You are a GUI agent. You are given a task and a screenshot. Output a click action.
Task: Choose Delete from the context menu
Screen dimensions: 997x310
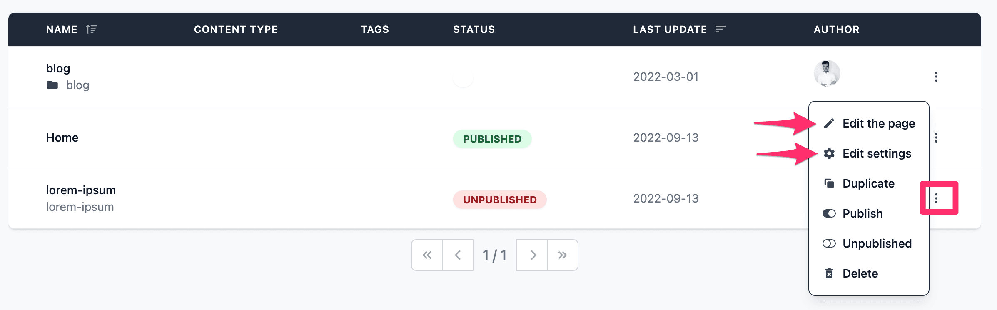(x=860, y=273)
